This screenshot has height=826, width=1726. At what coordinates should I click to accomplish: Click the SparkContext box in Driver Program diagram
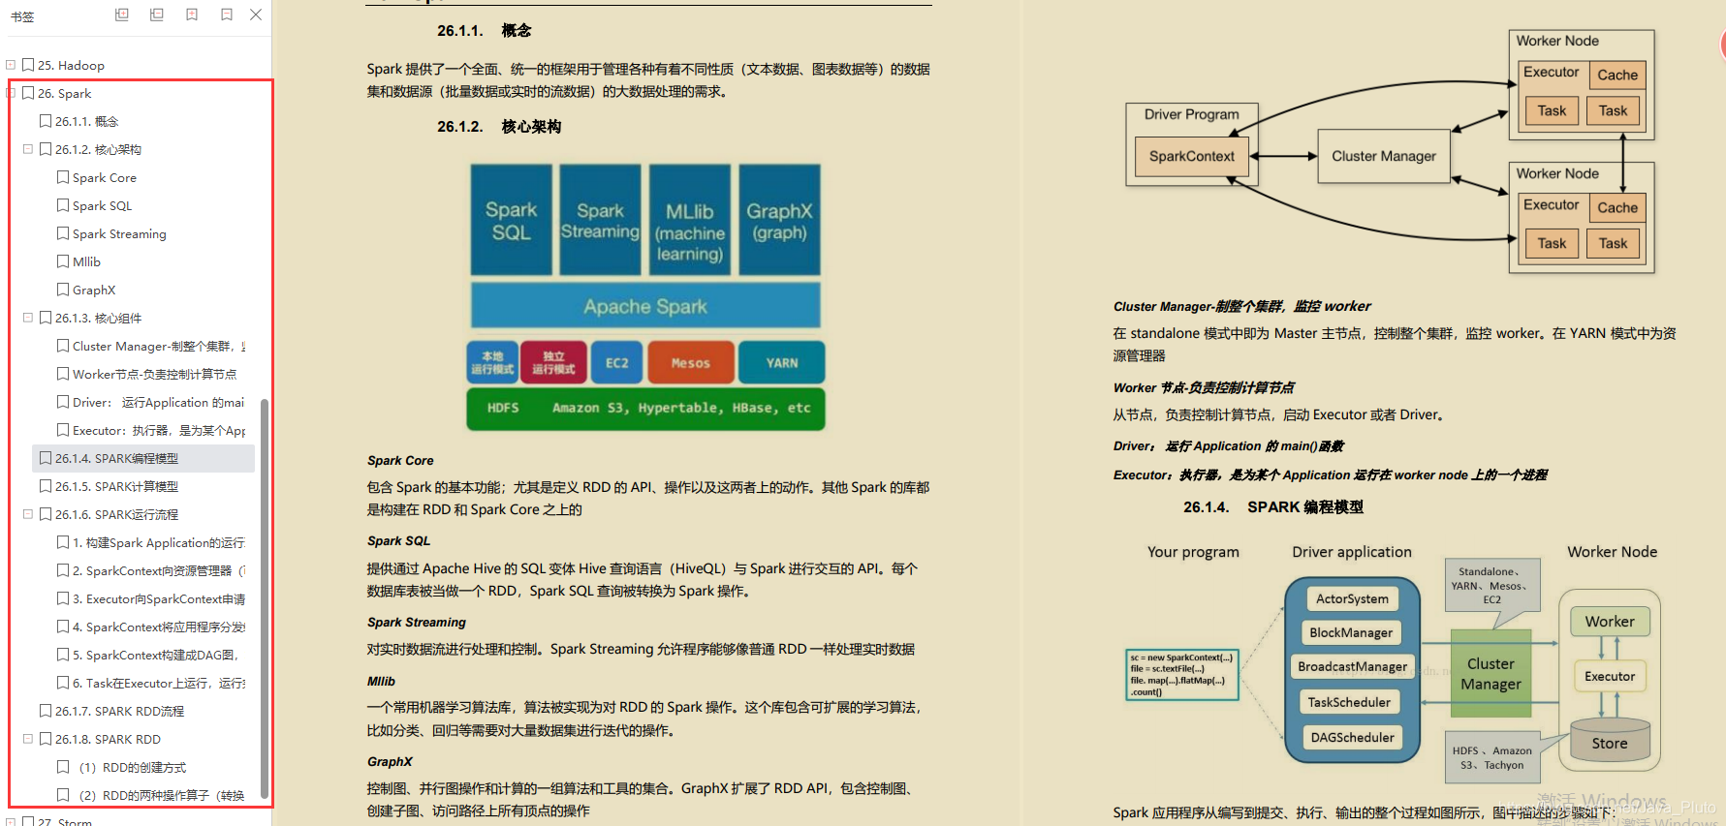[x=1192, y=156]
